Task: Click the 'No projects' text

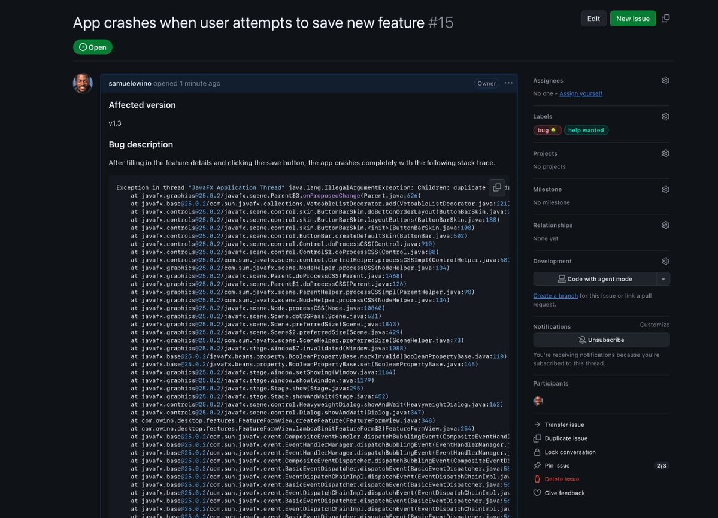Action: pos(549,166)
